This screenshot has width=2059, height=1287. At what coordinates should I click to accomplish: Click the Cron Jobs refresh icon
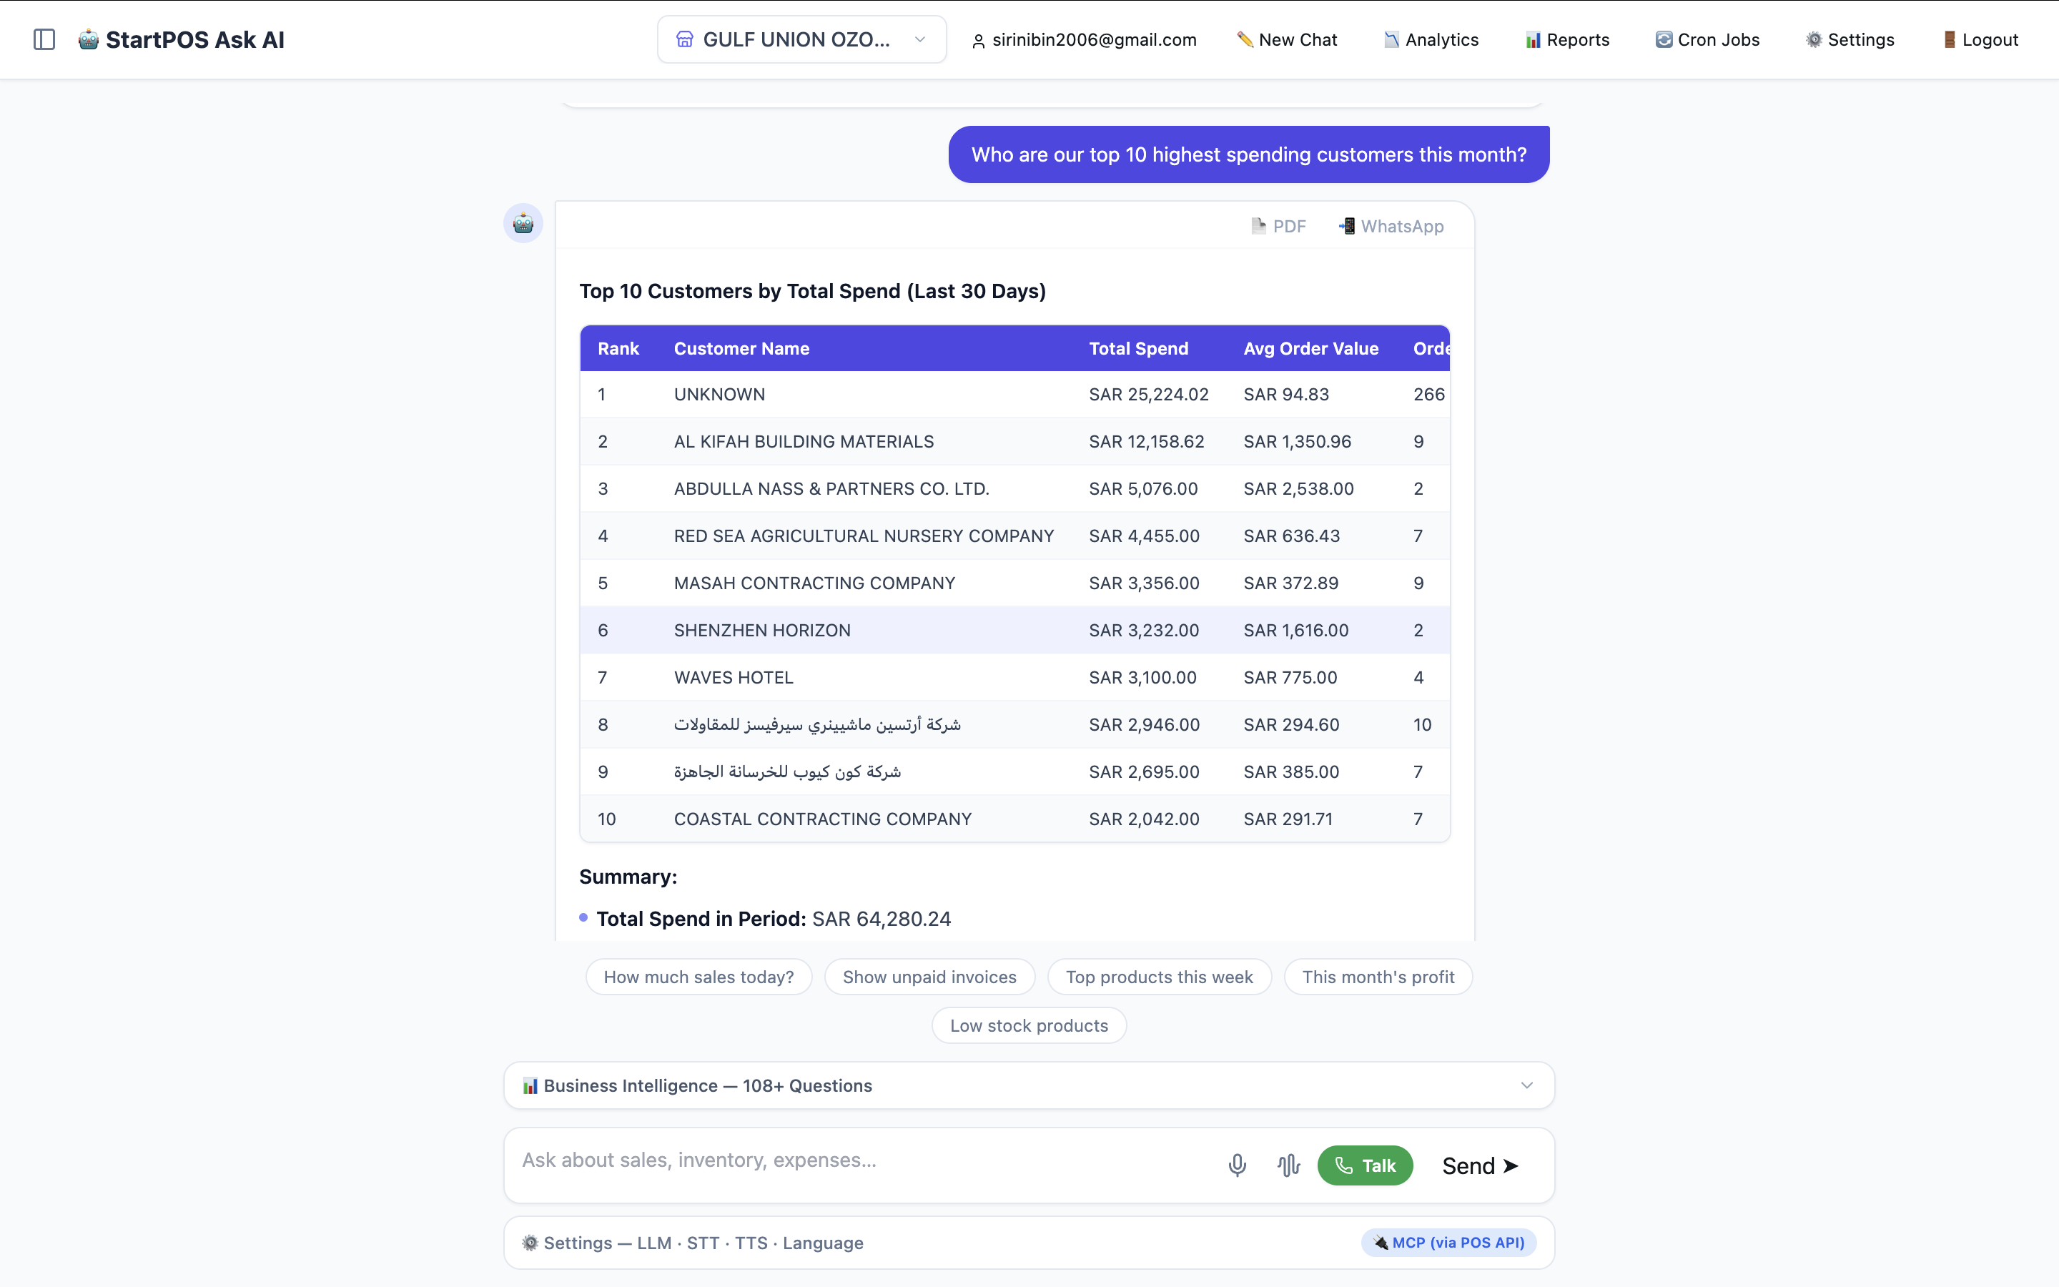click(1664, 39)
